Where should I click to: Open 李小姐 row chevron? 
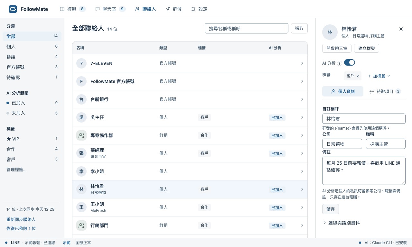click(x=302, y=171)
